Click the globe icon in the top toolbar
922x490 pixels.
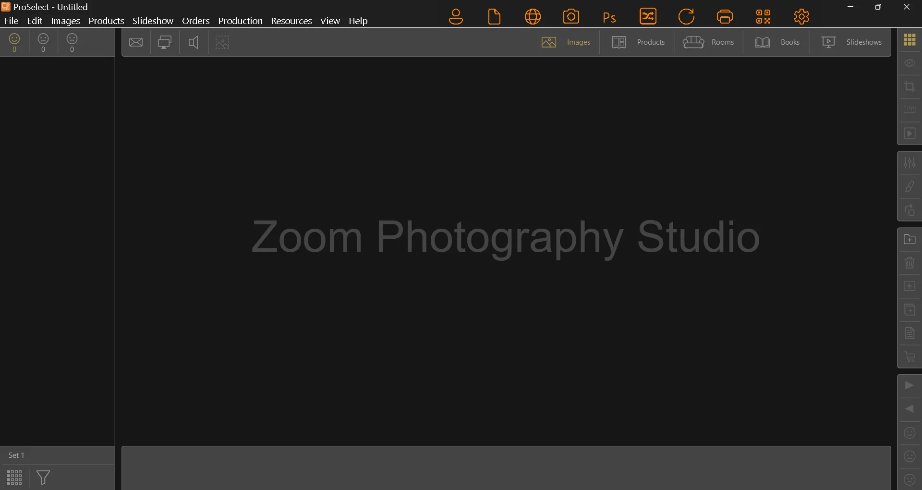pos(533,17)
